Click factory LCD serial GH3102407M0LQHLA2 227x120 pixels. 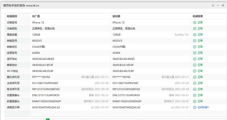click(x=46, y=107)
